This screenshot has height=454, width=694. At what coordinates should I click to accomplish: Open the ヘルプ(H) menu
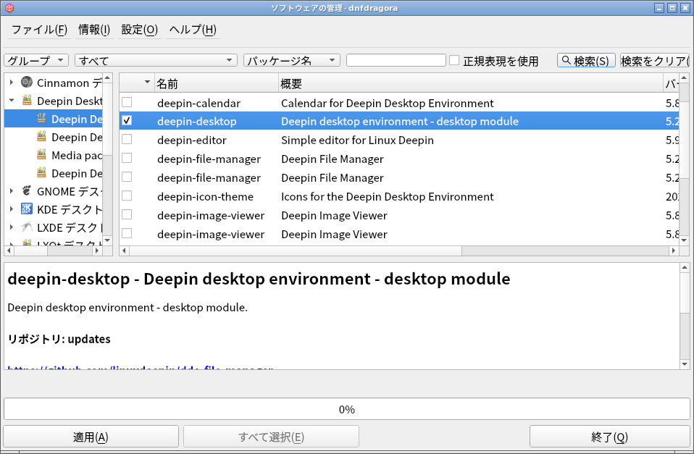(x=193, y=30)
